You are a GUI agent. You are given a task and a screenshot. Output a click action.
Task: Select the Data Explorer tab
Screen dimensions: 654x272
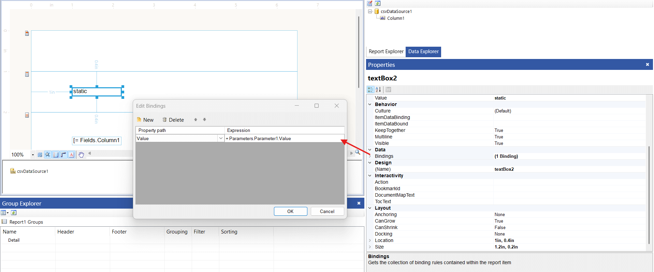click(x=423, y=51)
